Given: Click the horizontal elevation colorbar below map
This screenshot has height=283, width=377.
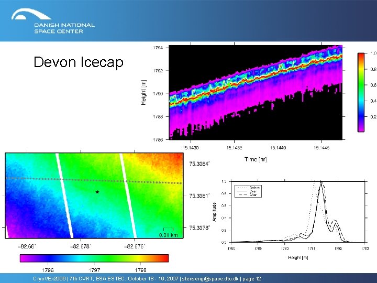Looking at the screenshot, I should [x=94, y=258].
